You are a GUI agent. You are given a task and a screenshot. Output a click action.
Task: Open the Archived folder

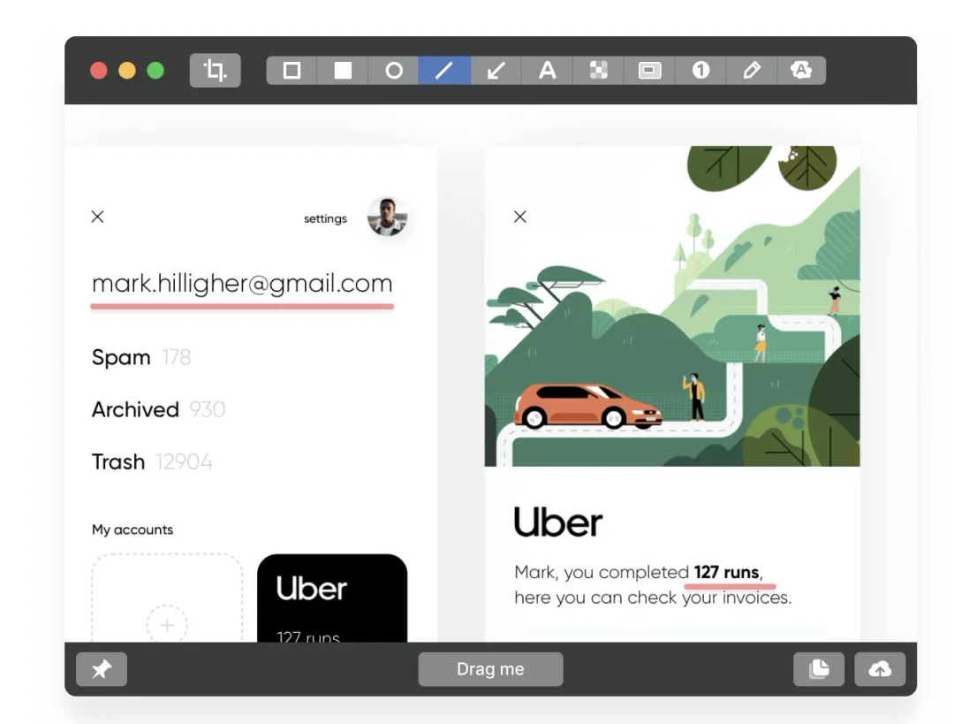(x=158, y=409)
